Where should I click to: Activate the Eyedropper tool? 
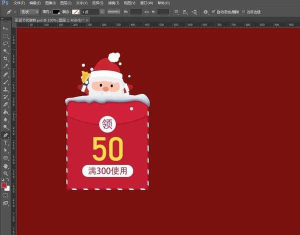(5, 66)
